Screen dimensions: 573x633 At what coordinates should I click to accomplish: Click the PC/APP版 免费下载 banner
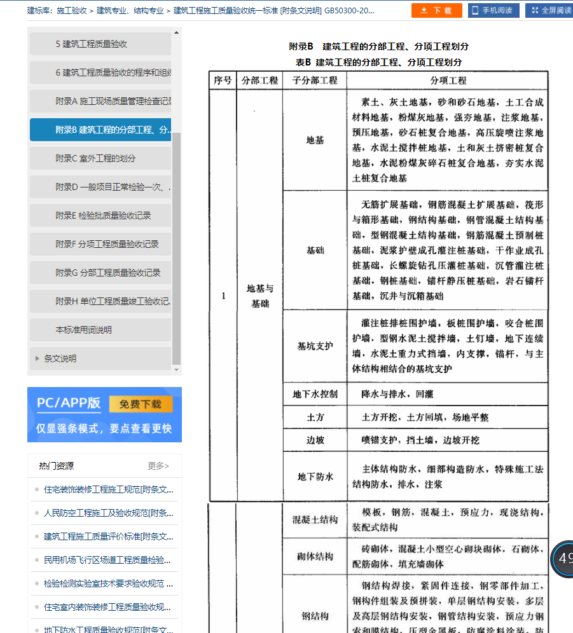click(x=104, y=414)
